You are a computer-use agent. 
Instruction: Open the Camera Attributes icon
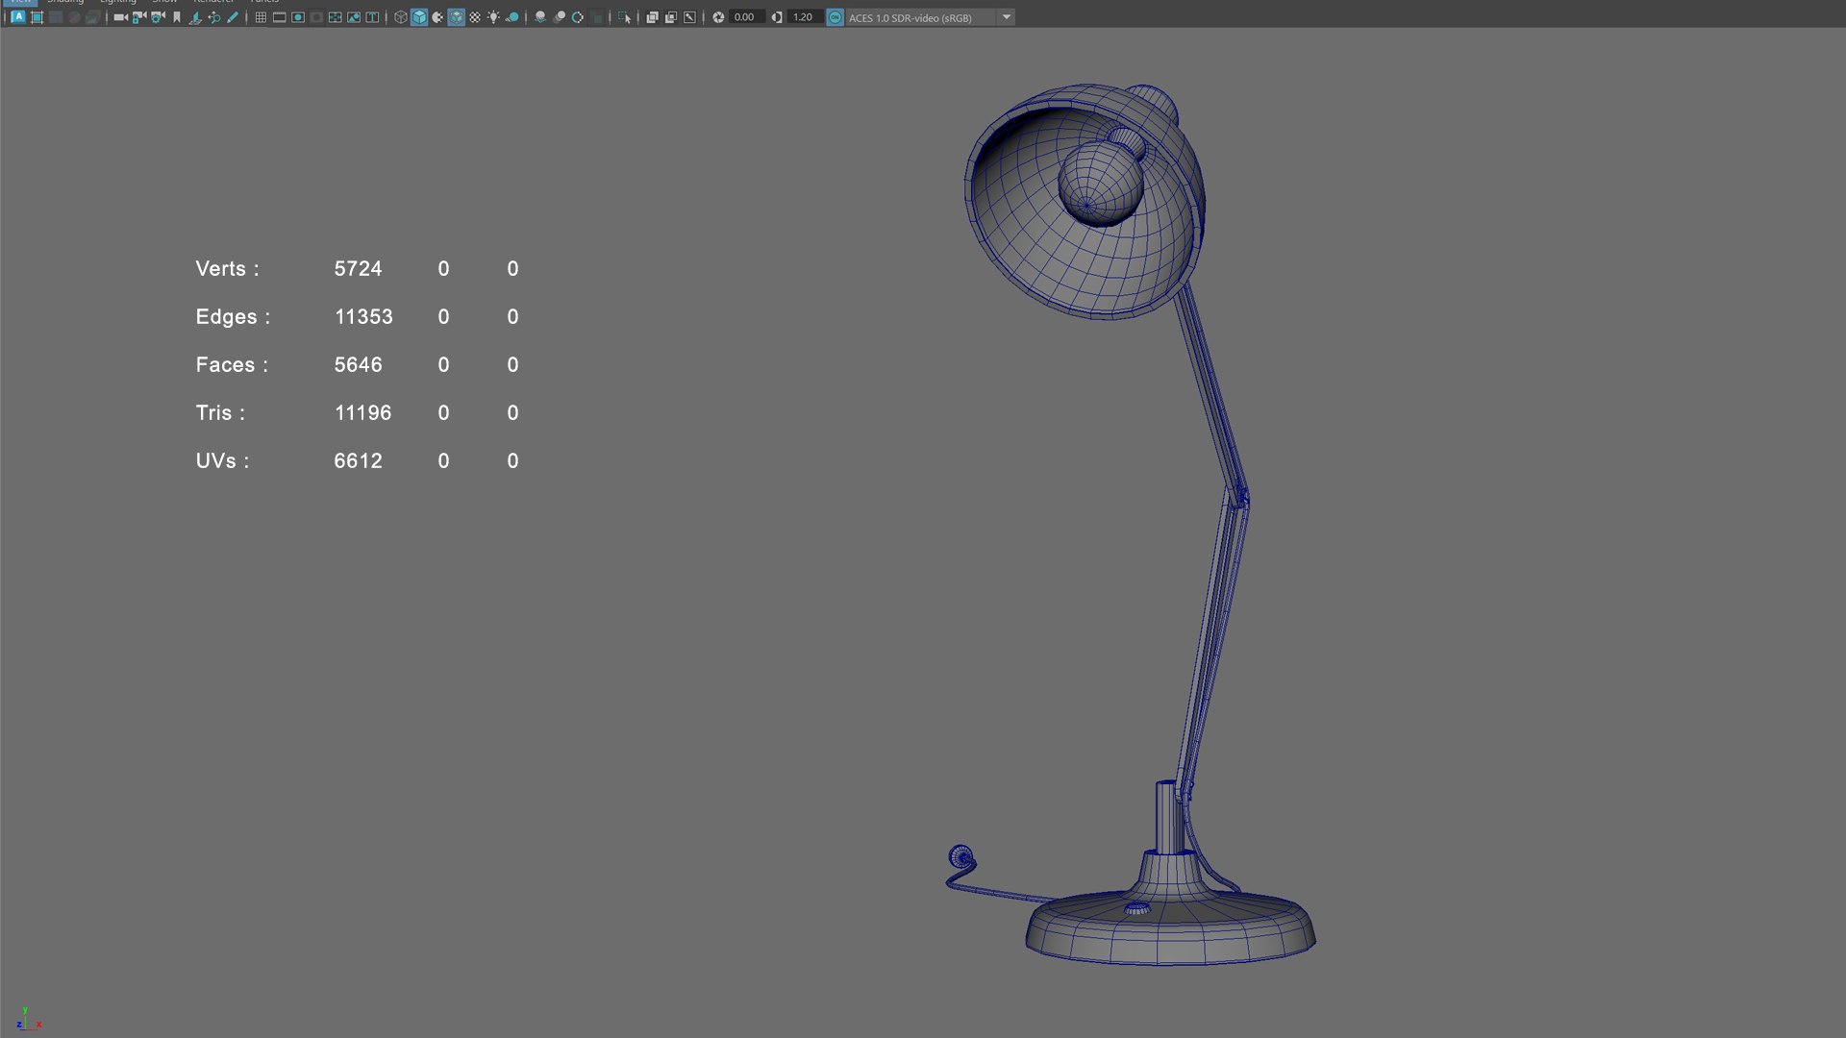click(158, 17)
